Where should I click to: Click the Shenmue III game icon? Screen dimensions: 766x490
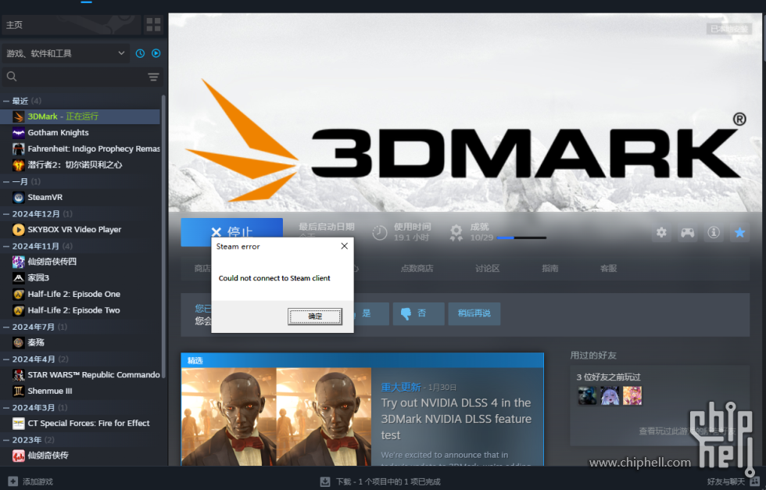point(18,391)
